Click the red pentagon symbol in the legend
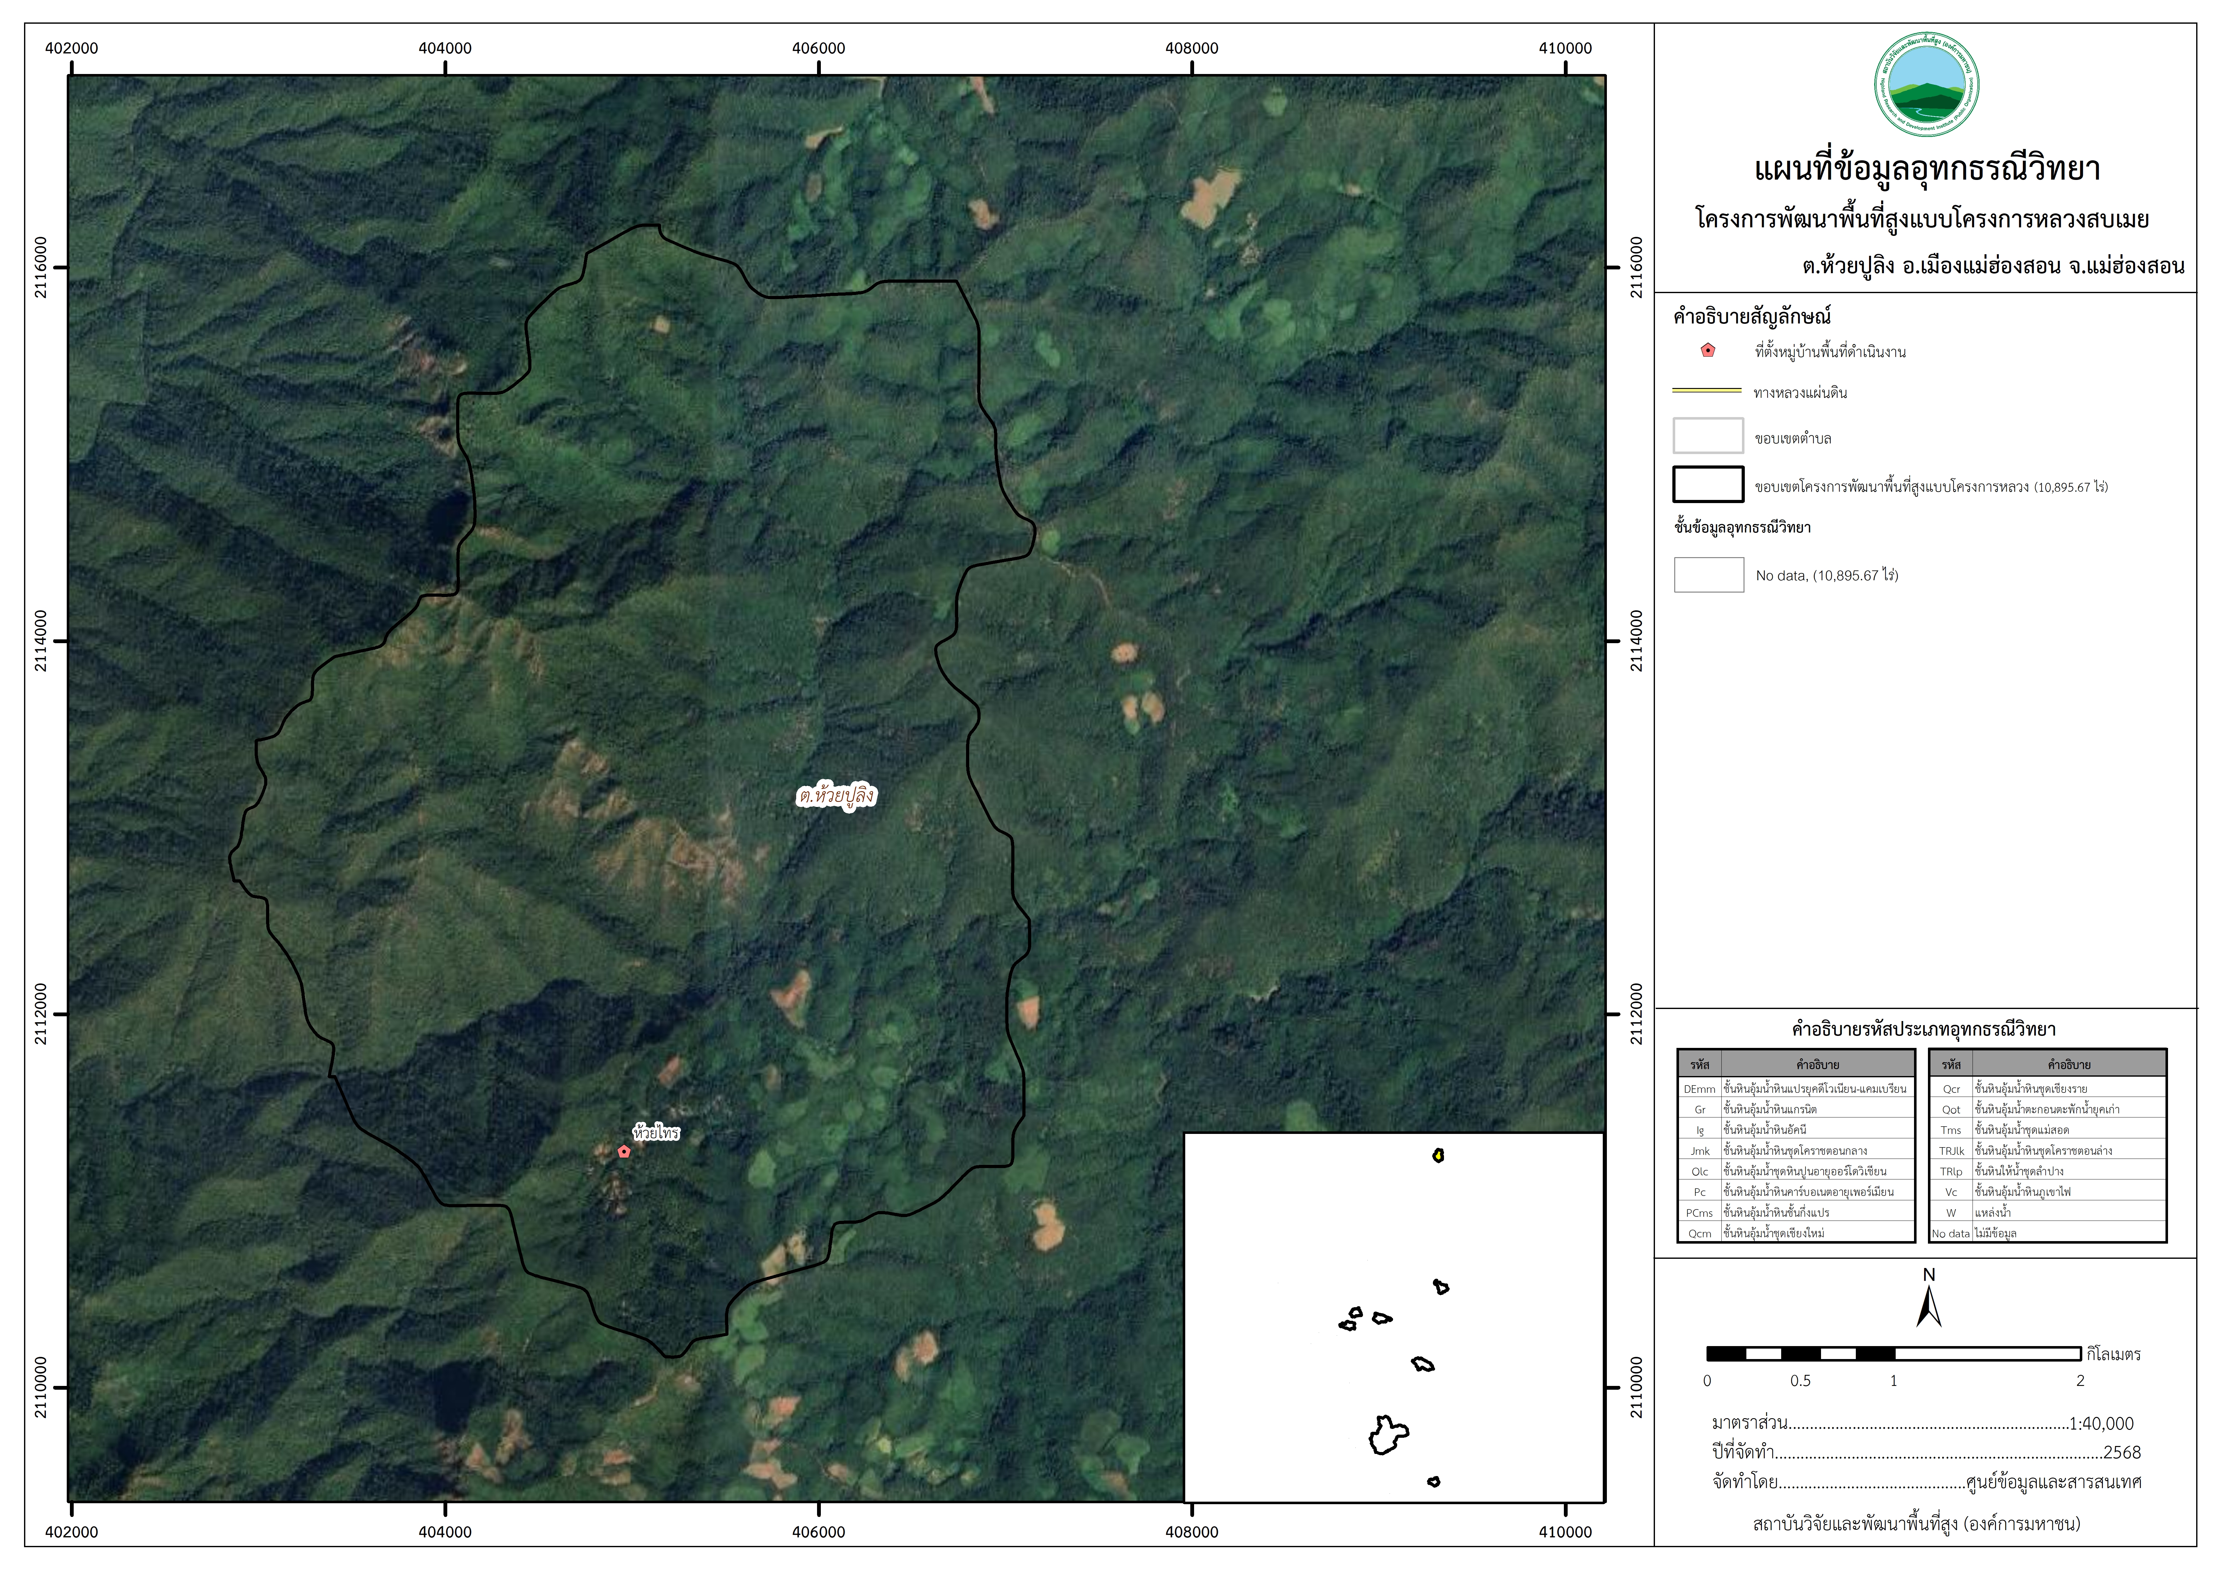This screenshot has width=2218, height=1569. click(x=1708, y=351)
